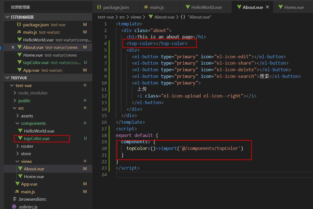The height and width of the screenshot is (209, 313).
Task: Open main.js in open editors list
Action: [x=48, y=32]
